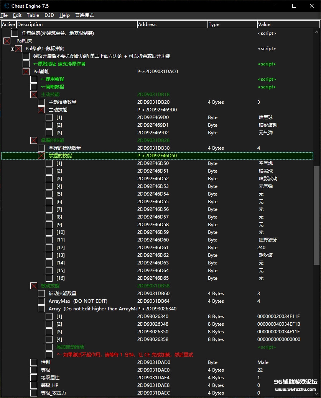Uncheck the highlighted 掌握的技能 pointer box

click(41, 156)
